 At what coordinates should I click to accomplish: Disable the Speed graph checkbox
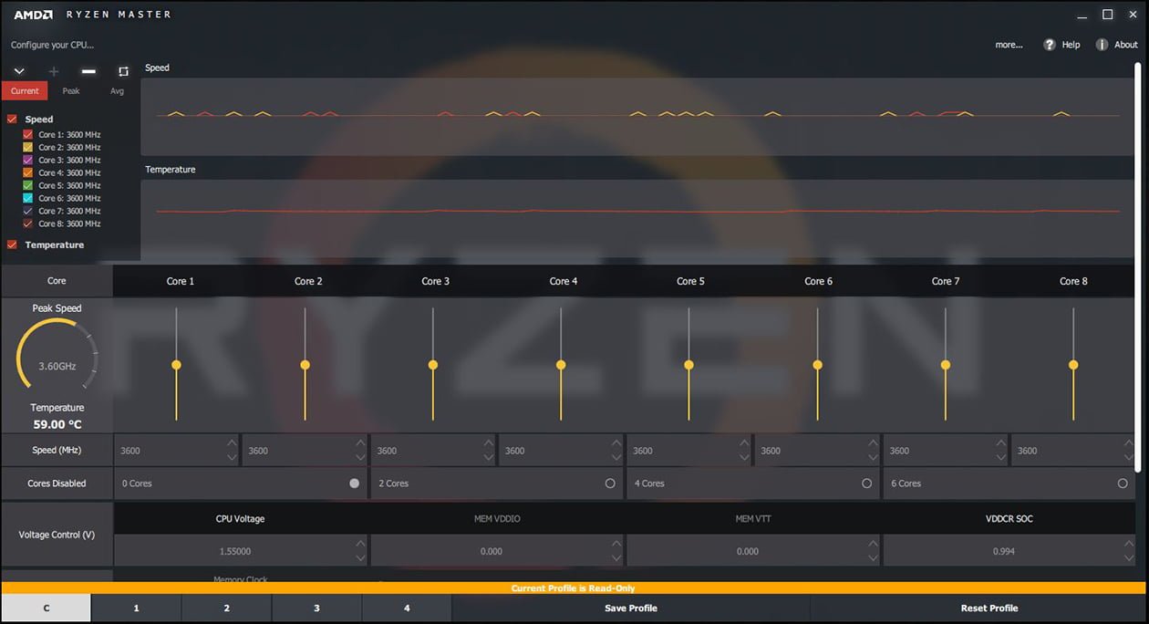12,119
